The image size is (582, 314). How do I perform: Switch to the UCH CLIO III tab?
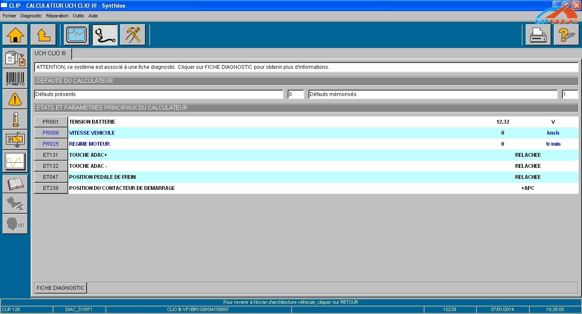tap(51, 54)
